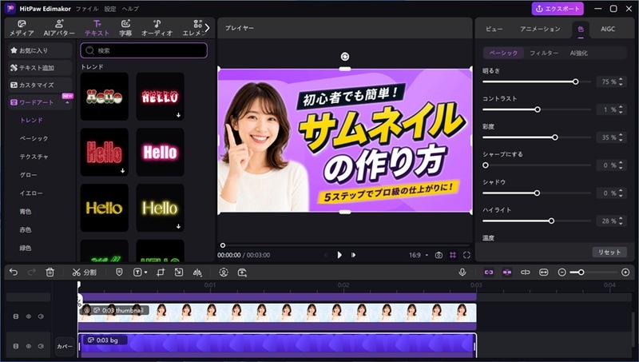Image resolution: width=639 pixels, height=362 pixels.
Task: Switch to the アニメーション tab
Action: coord(540,29)
